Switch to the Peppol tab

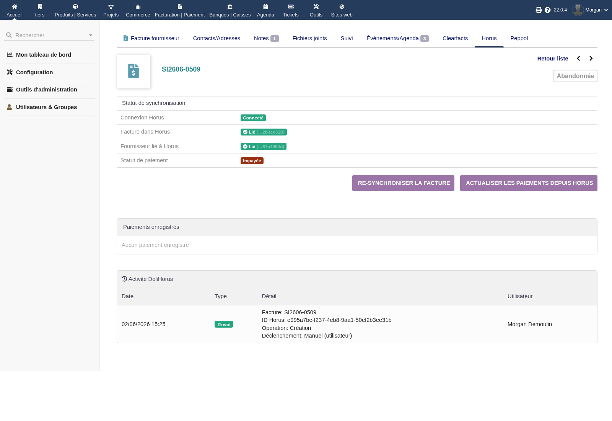519,38
